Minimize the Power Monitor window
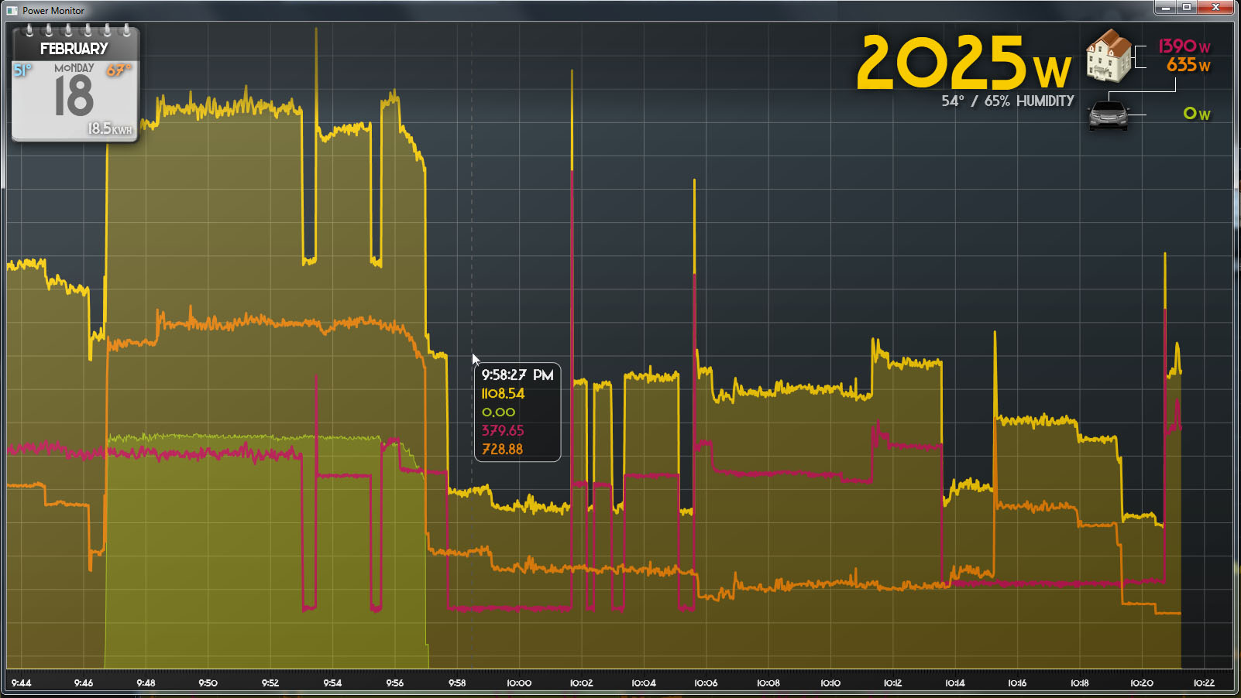This screenshot has width=1241, height=698. click(x=1165, y=7)
